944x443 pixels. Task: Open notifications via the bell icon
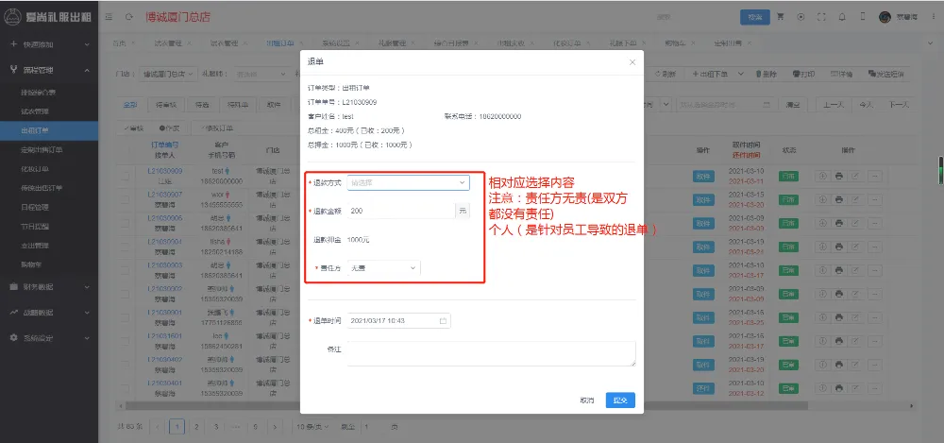[841, 17]
